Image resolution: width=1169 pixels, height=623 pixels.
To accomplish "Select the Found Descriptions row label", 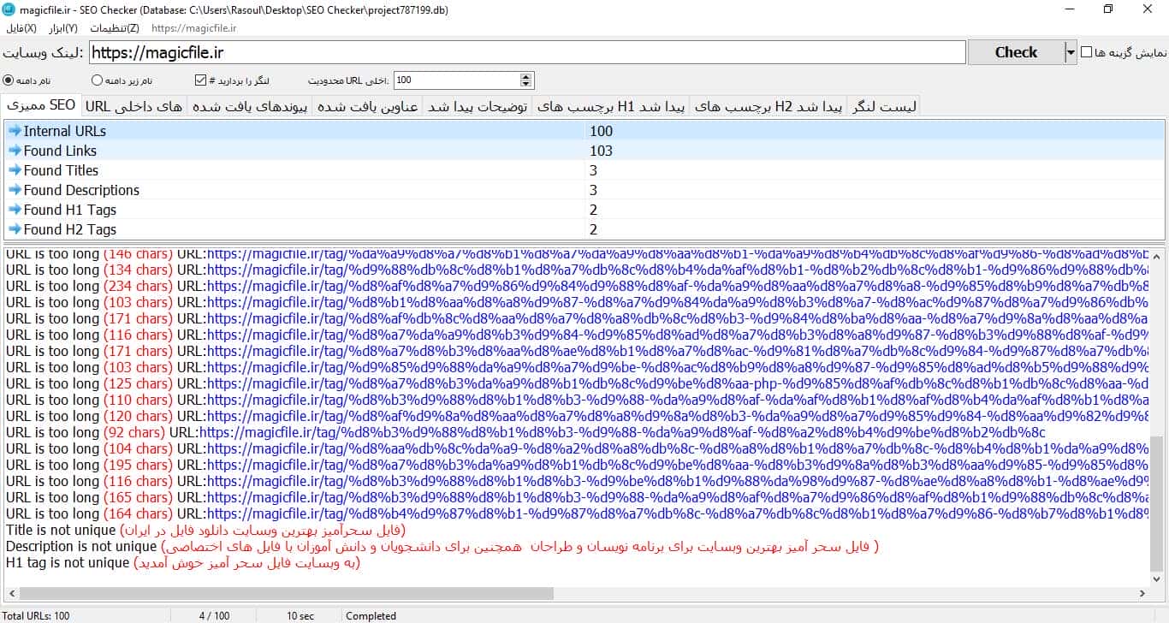I will click(81, 190).
